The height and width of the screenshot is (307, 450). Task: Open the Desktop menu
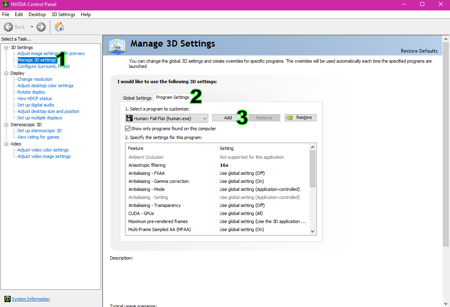click(x=37, y=14)
